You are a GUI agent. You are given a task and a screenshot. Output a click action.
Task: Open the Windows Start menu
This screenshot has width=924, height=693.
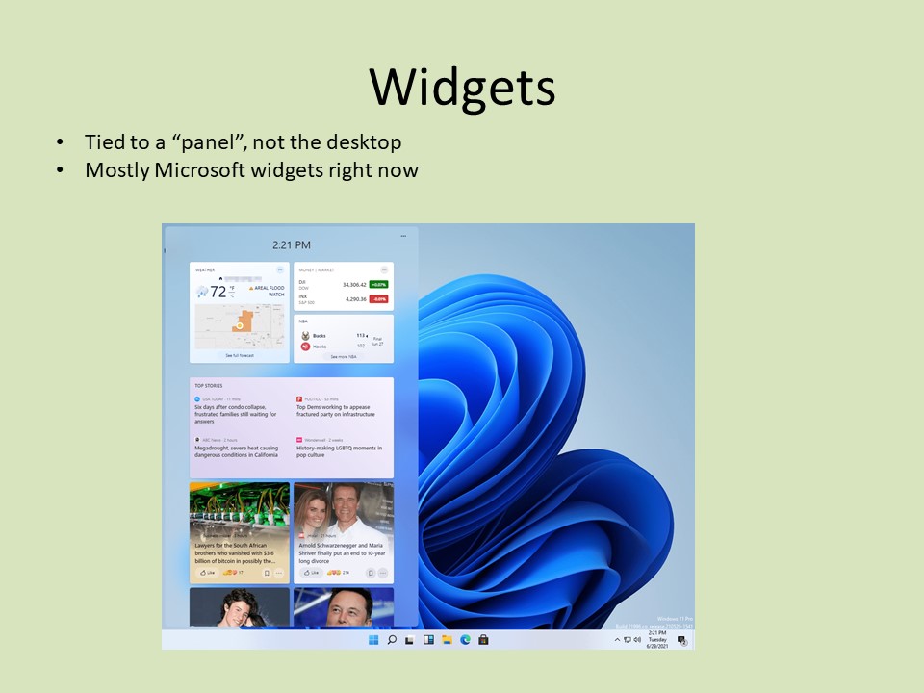[x=373, y=640]
